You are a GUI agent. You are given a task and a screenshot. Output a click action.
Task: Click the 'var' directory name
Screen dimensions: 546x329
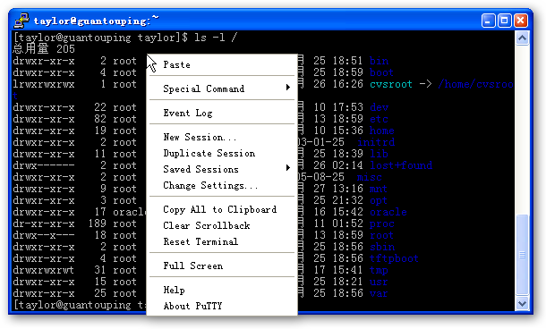(x=379, y=293)
